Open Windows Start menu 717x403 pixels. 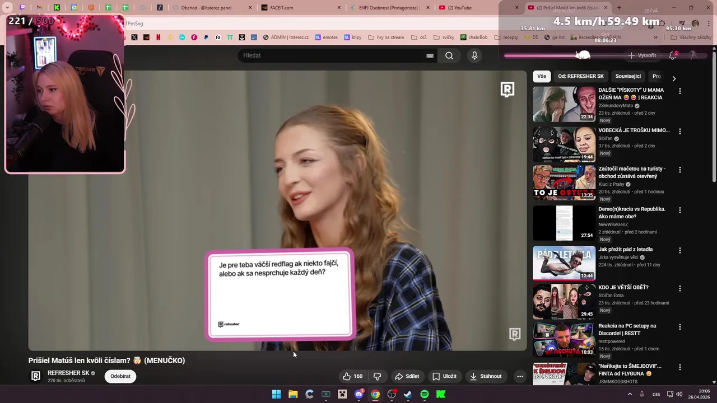276,394
